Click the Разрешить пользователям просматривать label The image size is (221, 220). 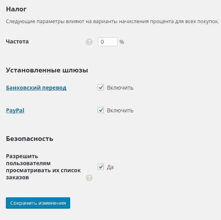(43, 167)
